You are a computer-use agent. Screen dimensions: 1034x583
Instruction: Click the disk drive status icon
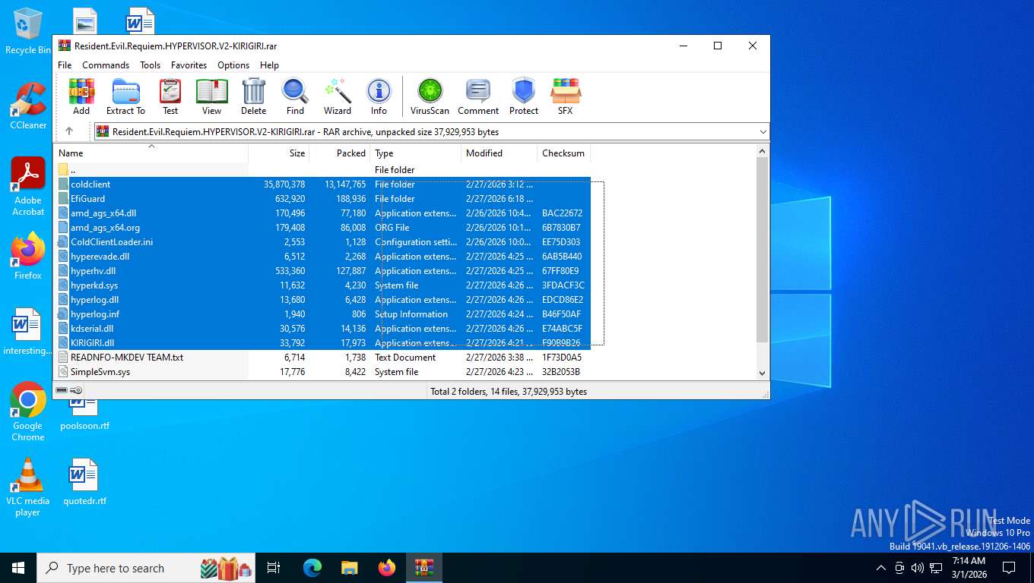[x=62, y=390]
